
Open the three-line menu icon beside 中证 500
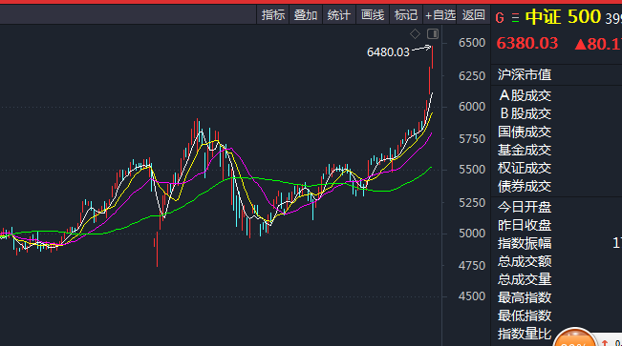click(x=515, y=18)
